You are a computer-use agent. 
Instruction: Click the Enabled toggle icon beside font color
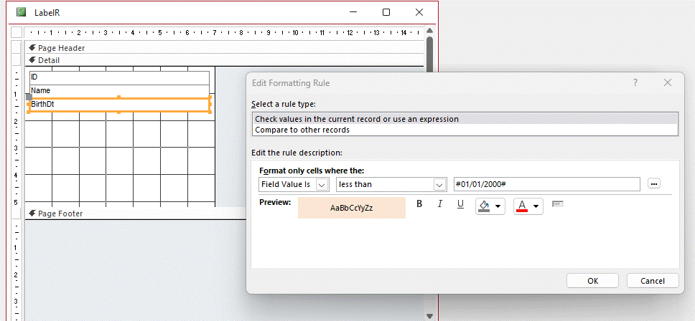(558, 205)
